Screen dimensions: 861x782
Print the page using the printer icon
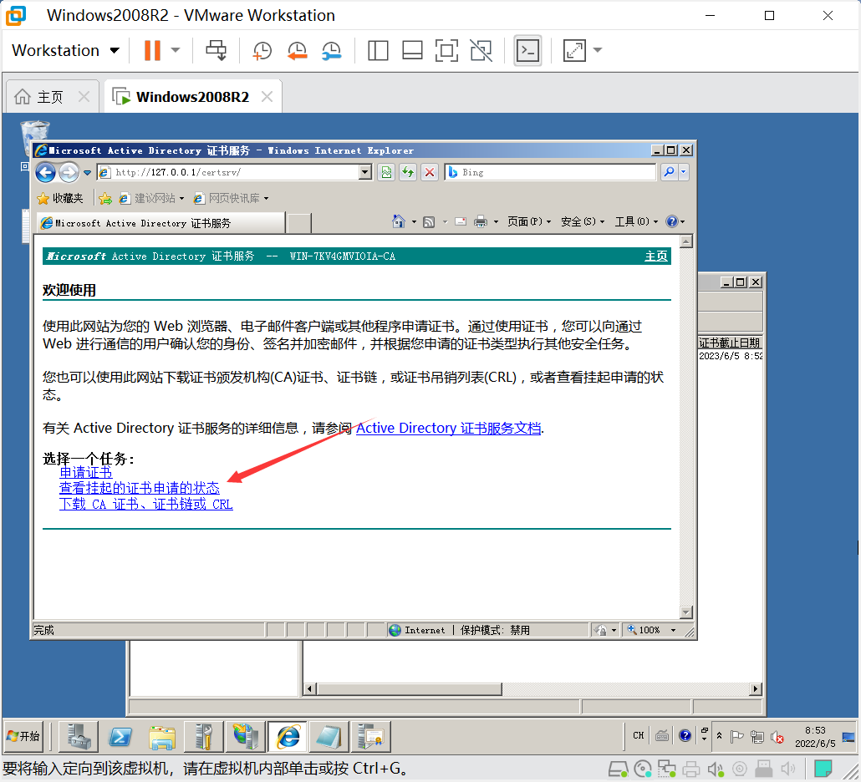point(481,221)
